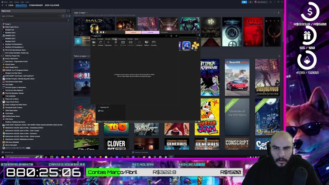The width and height of the screenshot is (329, 185).
Task: Click the library search field
Action: tap(33, 20)
